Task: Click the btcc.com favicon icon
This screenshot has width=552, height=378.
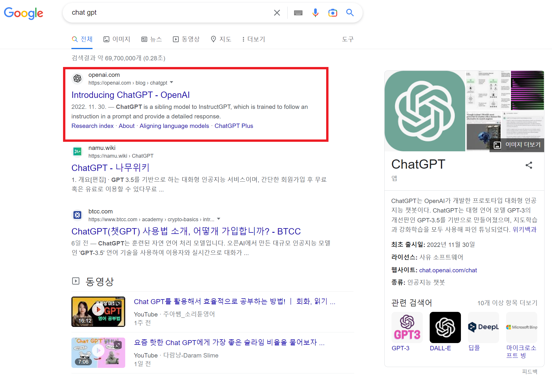Action: pyautogui.click(x=77, y=215)
